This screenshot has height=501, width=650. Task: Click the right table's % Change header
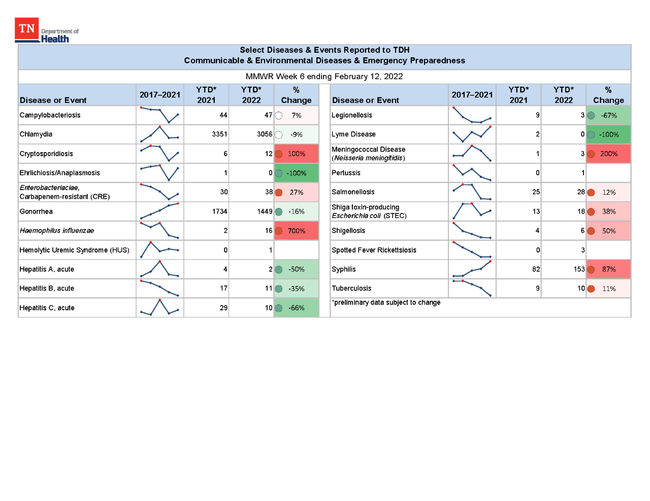608,95
